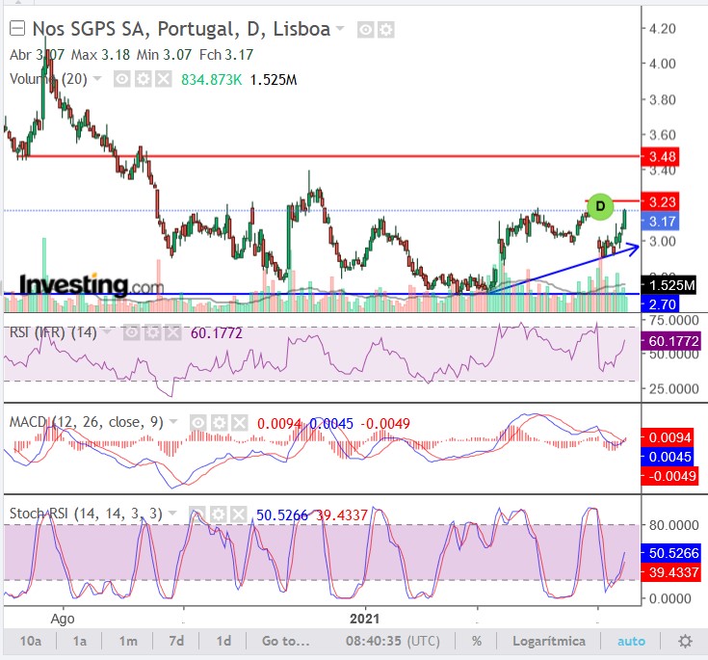Hide the RSI indicator with eye icon
The width and height of the screenshot is (708, 660).
pos(131,333)
